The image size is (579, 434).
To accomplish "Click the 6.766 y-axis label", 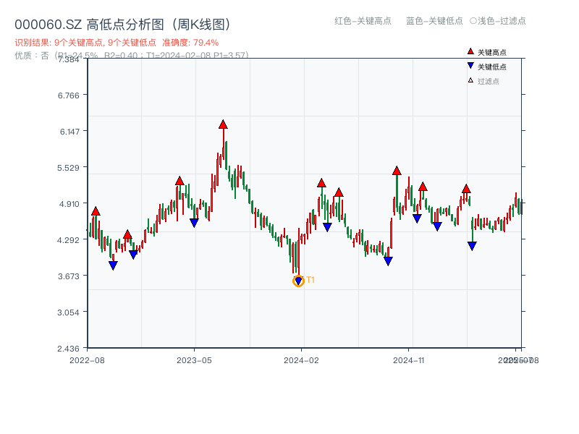I will click(x=68, y=95).
